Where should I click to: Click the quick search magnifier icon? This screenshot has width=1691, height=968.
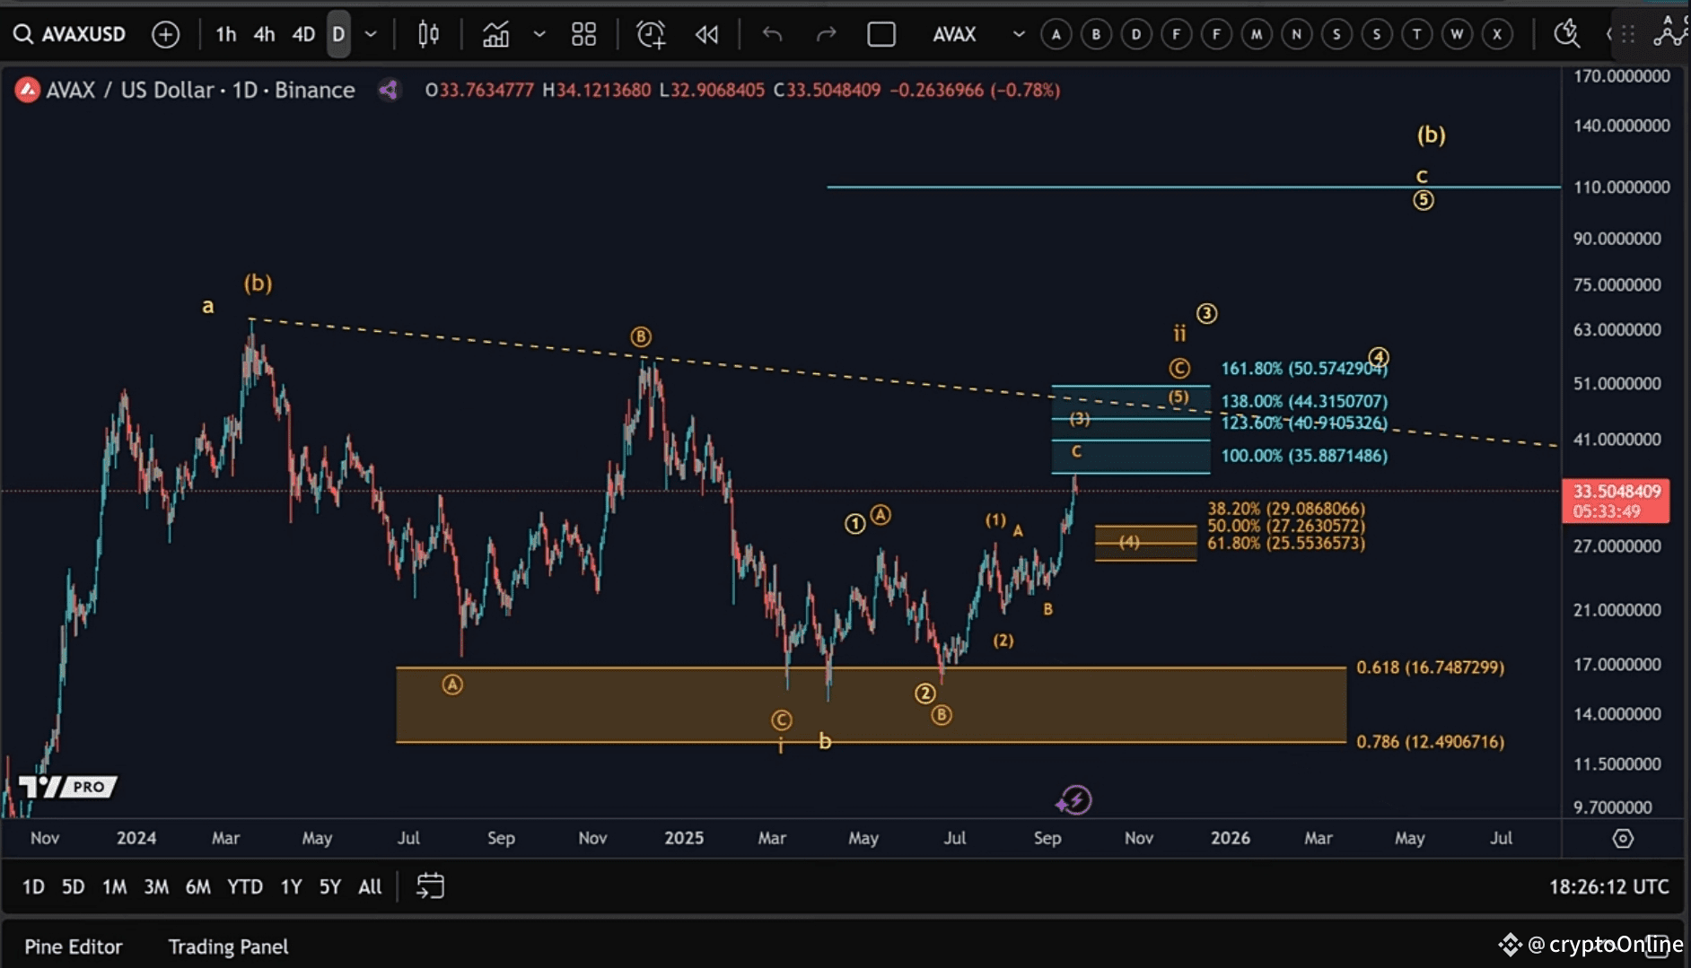click(x=1567, y=34)
